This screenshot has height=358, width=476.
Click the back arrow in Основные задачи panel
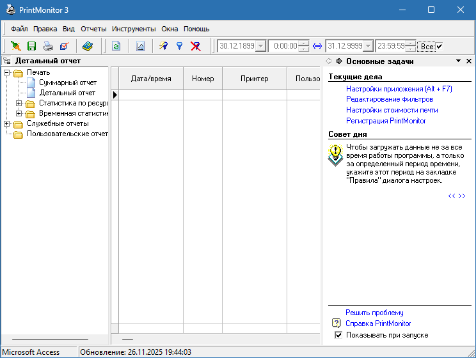pyautogui.click(x=328, y=61)
